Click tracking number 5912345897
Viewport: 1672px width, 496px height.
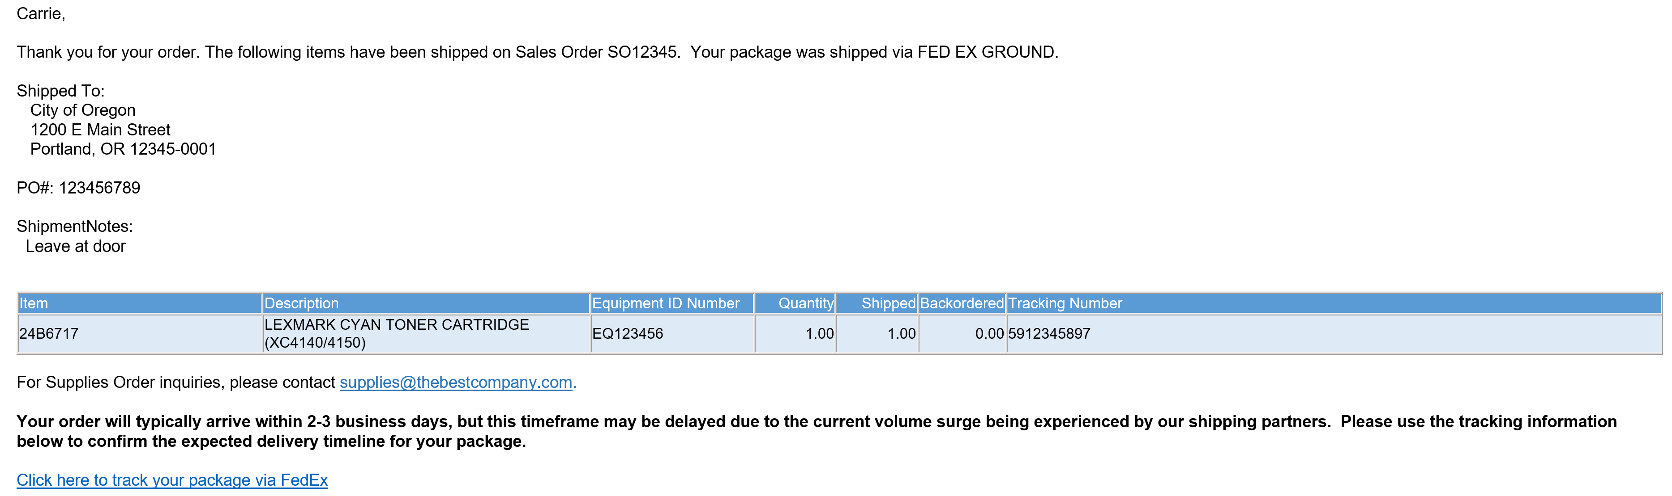click(1049, 333)
